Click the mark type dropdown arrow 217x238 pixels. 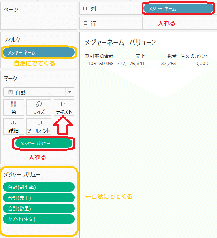[x=70, y=92]
